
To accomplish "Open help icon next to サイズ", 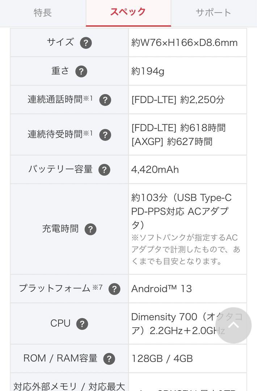I will coord(86,43).
